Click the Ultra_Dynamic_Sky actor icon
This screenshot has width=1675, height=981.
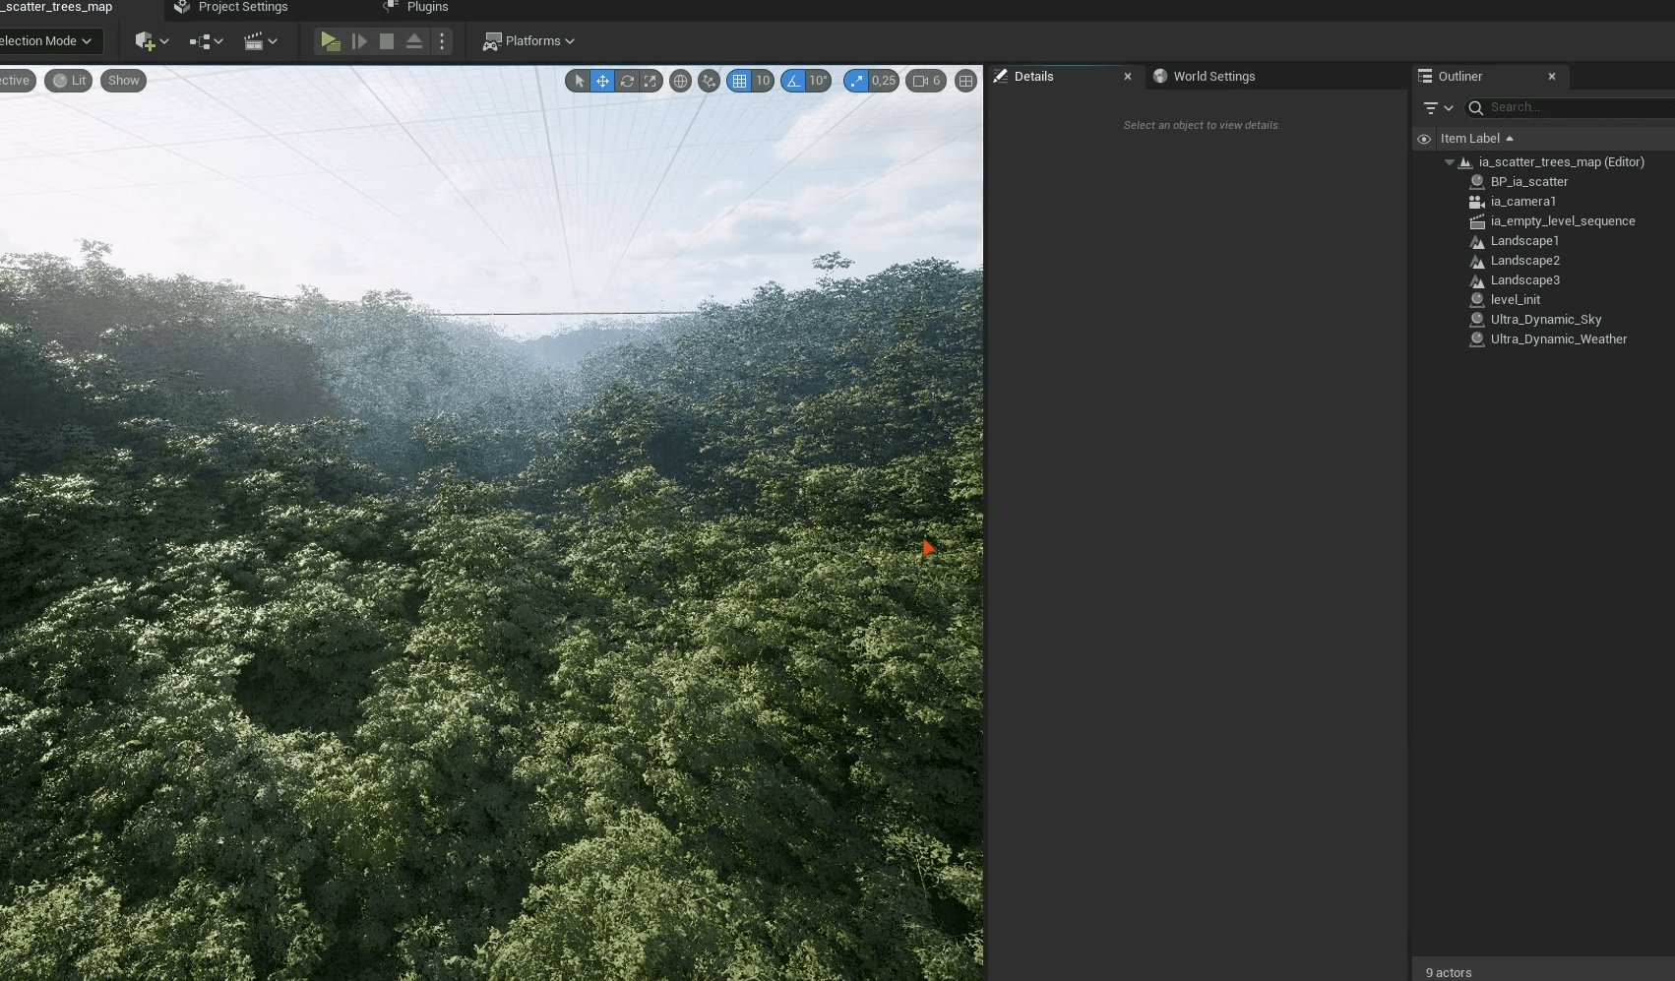coord(1476,320)
